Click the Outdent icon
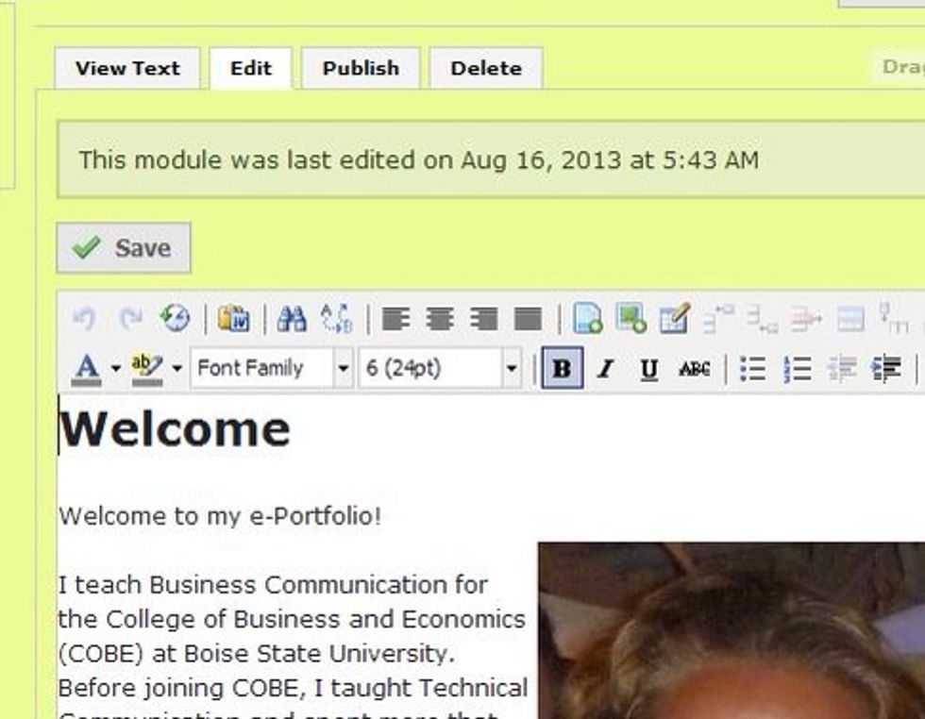Viewport: 925px width, 719px height. (x=842, y=369)
